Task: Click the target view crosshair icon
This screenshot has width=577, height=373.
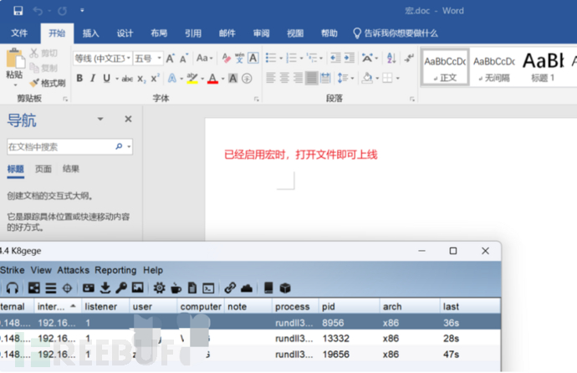Action: pos(68,288)
